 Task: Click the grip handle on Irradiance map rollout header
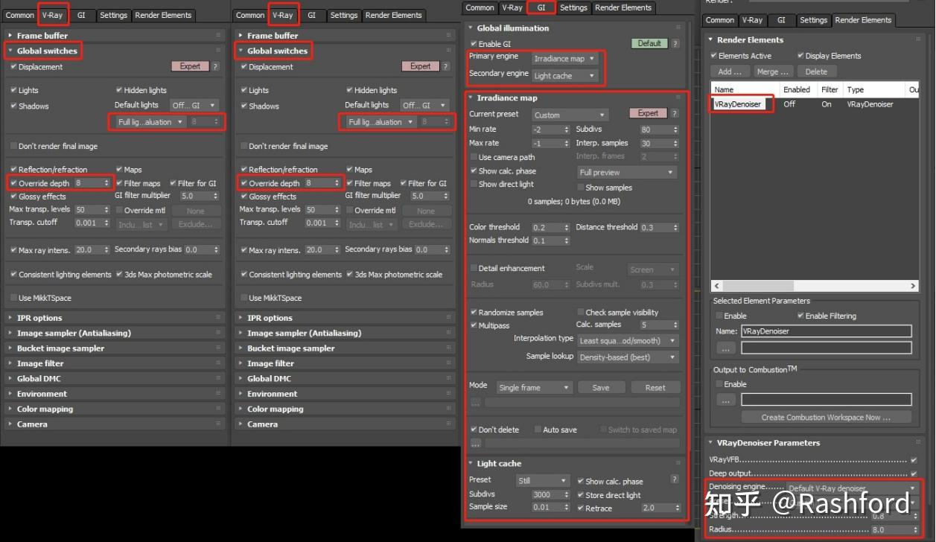pyautogui.click(x=678, y=98)
